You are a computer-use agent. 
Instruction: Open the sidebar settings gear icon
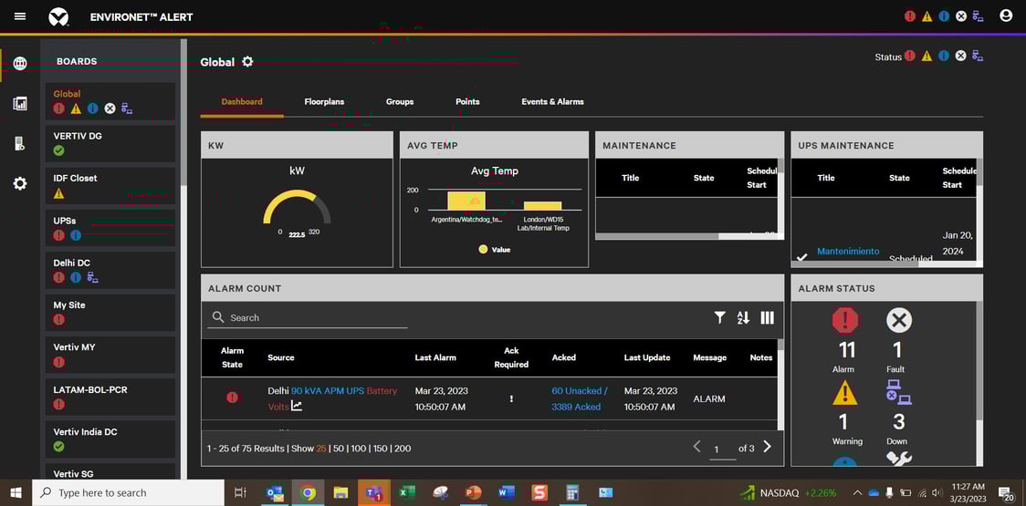(x=20, y=183)
